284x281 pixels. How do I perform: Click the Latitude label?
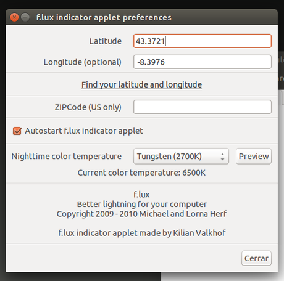pos(106,41)
